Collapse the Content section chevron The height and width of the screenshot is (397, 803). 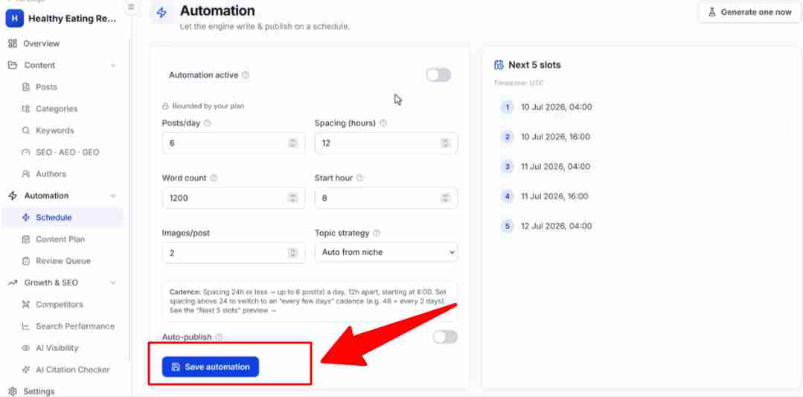tap(113, 65)
